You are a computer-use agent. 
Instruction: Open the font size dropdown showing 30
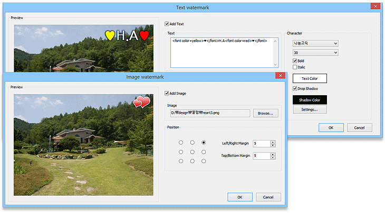click(x=315, y=53)
